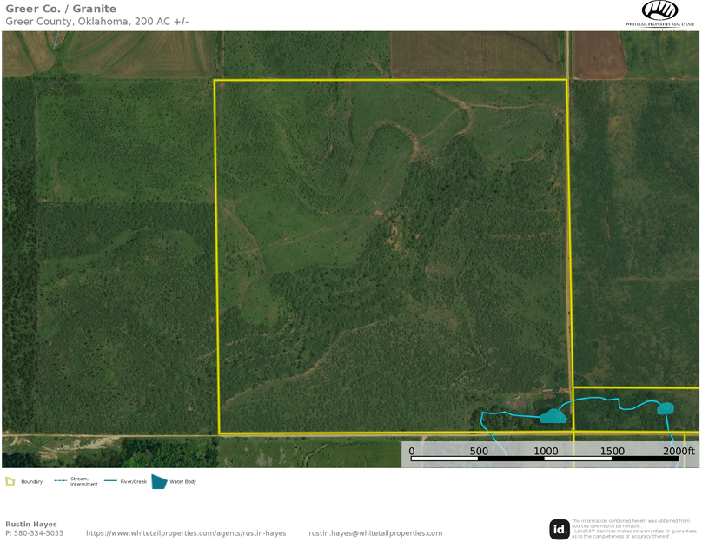
Task: Open the whitetailproperties.com agent URL
Action: pos(186,533)
